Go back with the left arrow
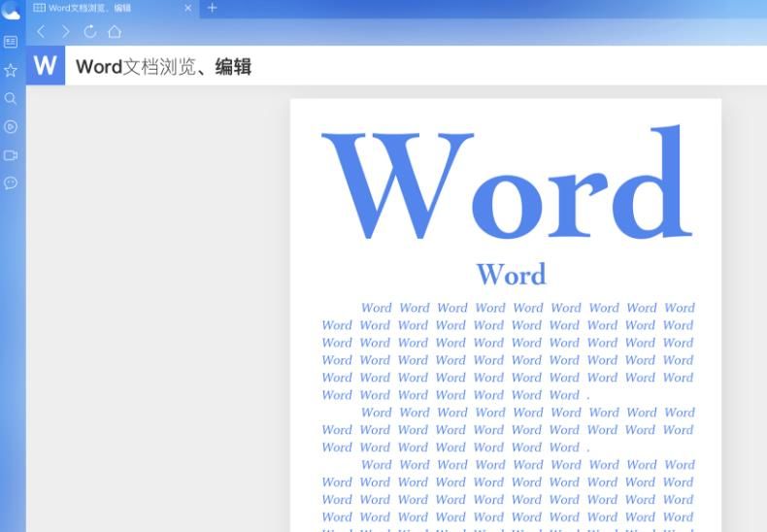Image resolution: width=767 pixels, height=532 pixels. pyautogui.click(x=41, y=32)
